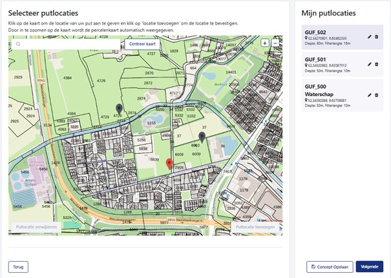Save draft with Concept Opslaan
The image size is (391, 278).
click(329, 266)
